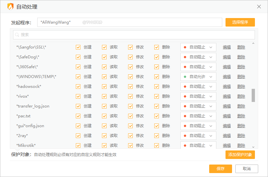Click 删除 link for *gui*onfig.json* rule

point(241,126)
